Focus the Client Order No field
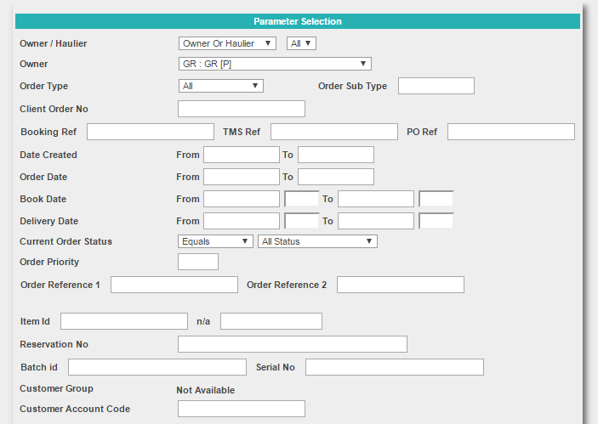 click(x=242, y=109)
